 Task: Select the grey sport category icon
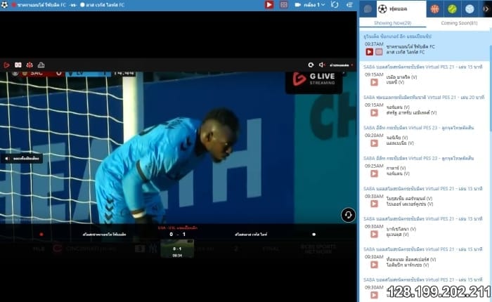click(368, 9)
